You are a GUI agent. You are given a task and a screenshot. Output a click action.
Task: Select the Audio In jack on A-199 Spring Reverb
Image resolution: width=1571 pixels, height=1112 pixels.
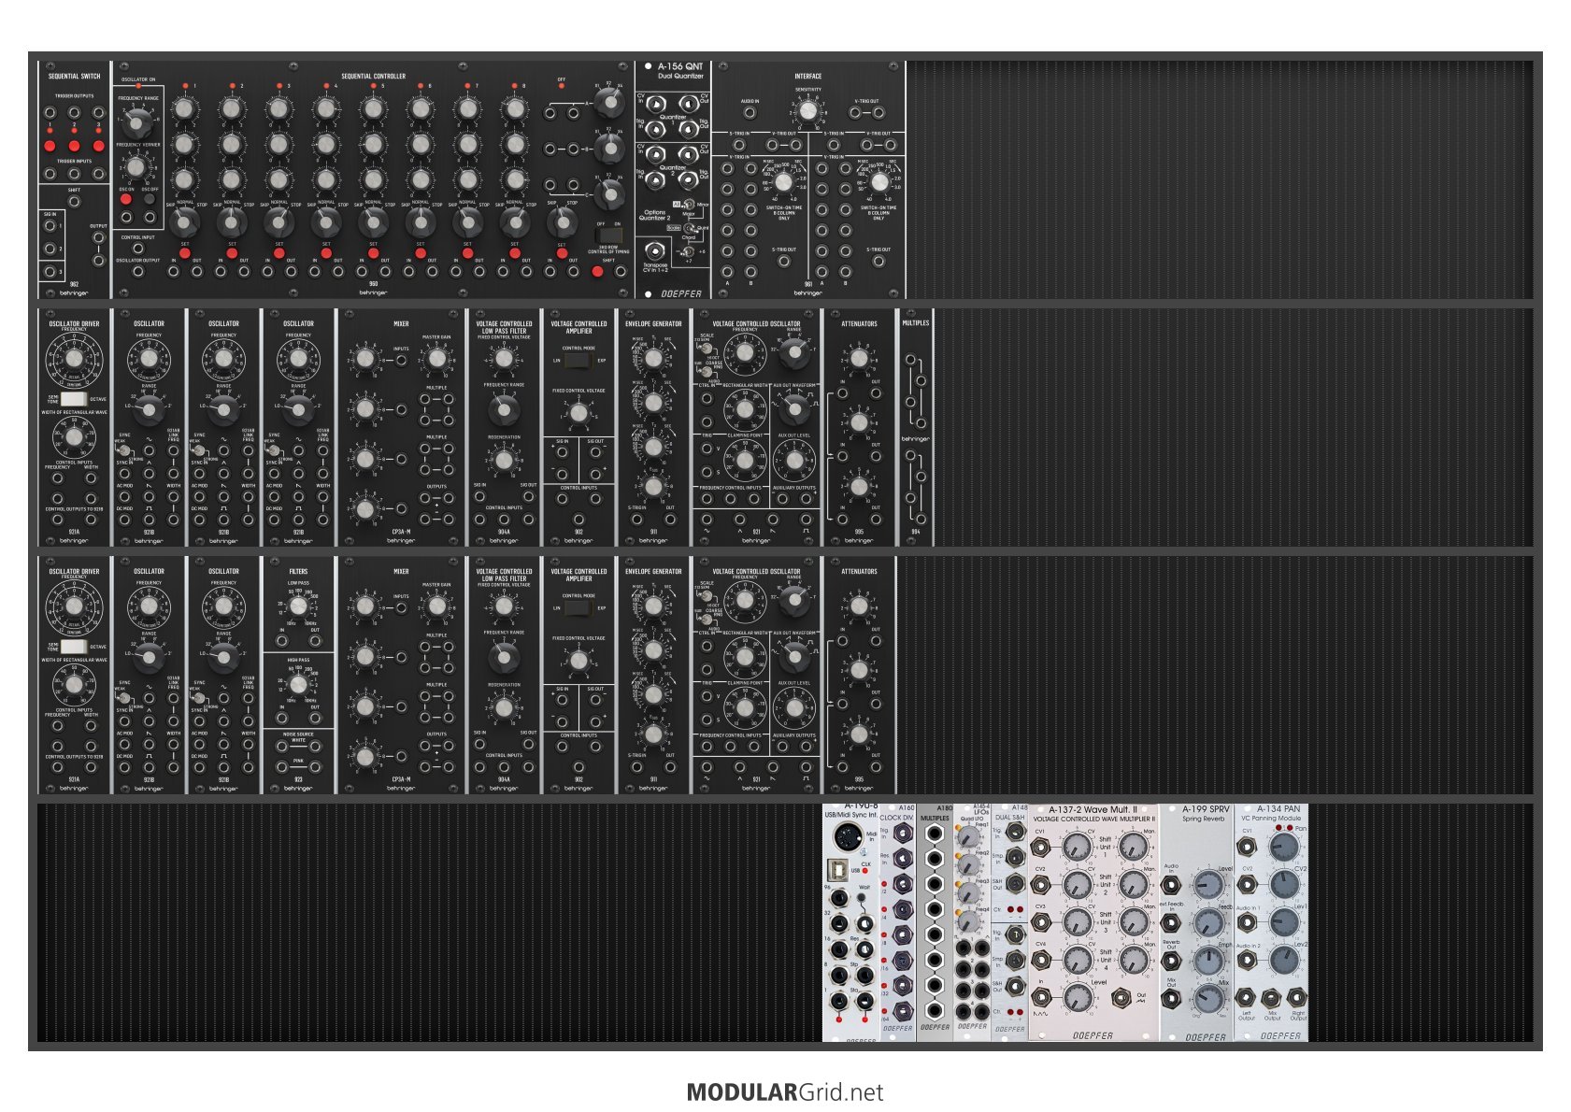pos(1172,883)
